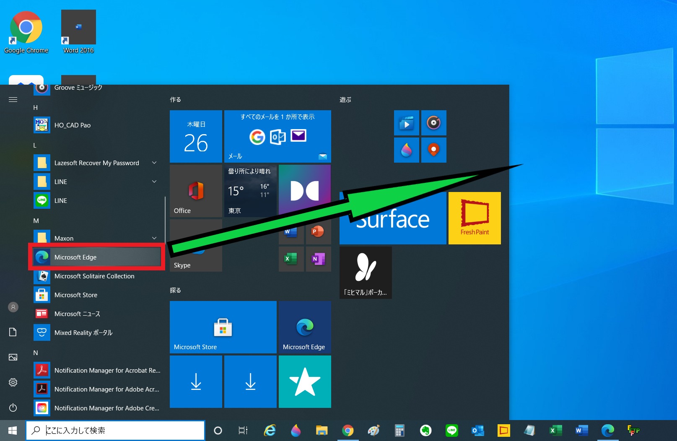Open the Surface tile
The width and height of the screenshot is (677, 441).
pyautogui.click(x=393, y=218)
